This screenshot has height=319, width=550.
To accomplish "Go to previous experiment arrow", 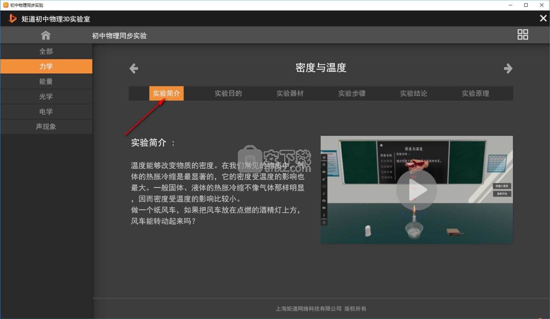I will pyautogui.click(x=134, y=68).
